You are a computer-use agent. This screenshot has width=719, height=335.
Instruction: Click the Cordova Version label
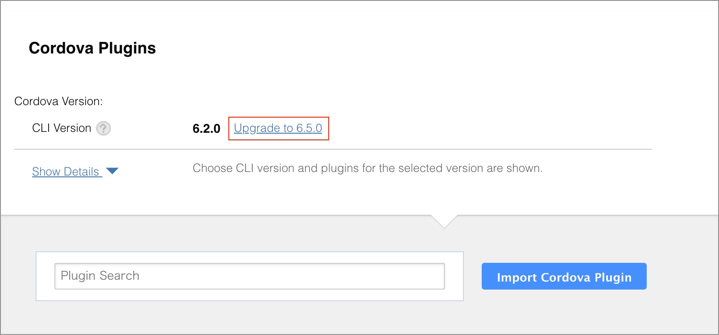(58, 101)
